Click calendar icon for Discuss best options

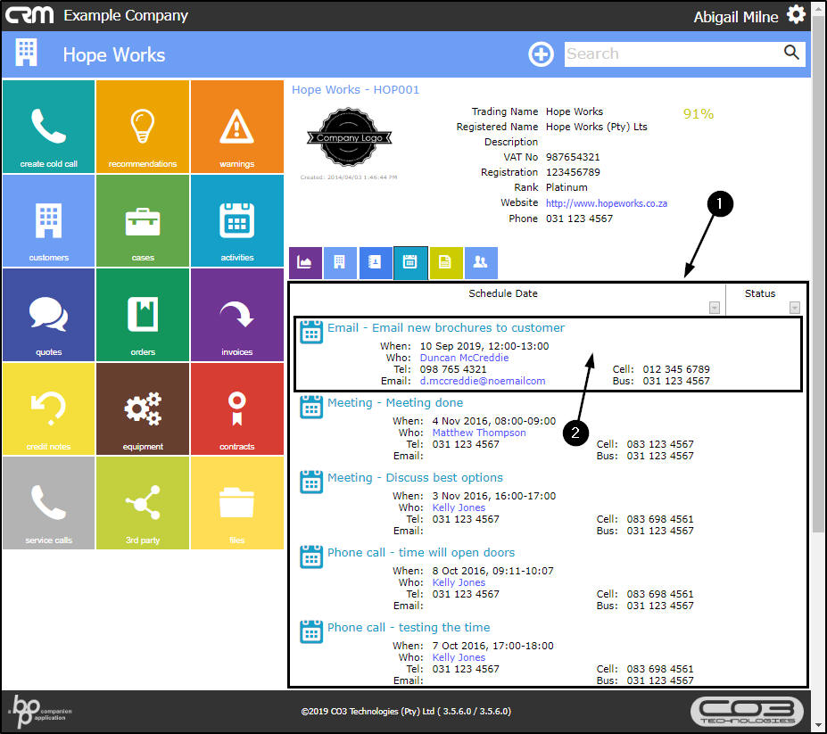pyautogui.click(x=311, y=482)
